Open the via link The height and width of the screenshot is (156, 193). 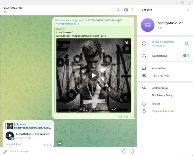(x=19, y=144)
